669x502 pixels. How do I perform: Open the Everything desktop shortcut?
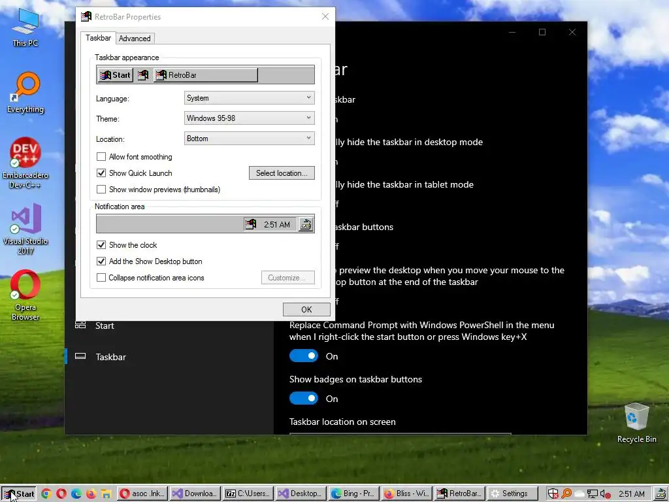25,92
